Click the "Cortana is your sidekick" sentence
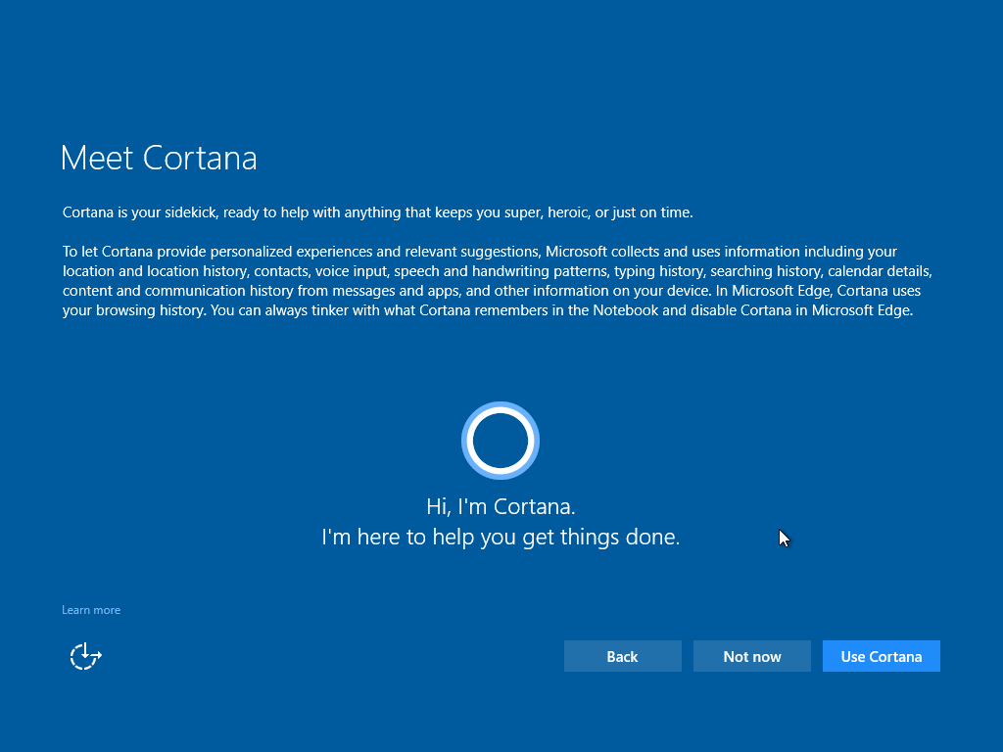Image resolution: width=1003 pixels, height=752 pixels. tap(377, 212)
